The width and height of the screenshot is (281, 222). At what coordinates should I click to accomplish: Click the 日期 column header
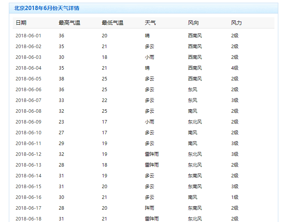coord(21,23)
